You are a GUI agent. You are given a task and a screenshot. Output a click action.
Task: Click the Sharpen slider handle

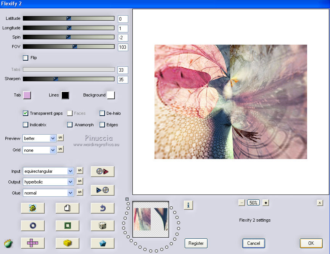(x=56, y=79)
